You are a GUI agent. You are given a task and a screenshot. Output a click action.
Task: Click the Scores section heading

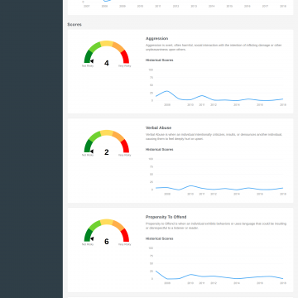click(74, 25)
